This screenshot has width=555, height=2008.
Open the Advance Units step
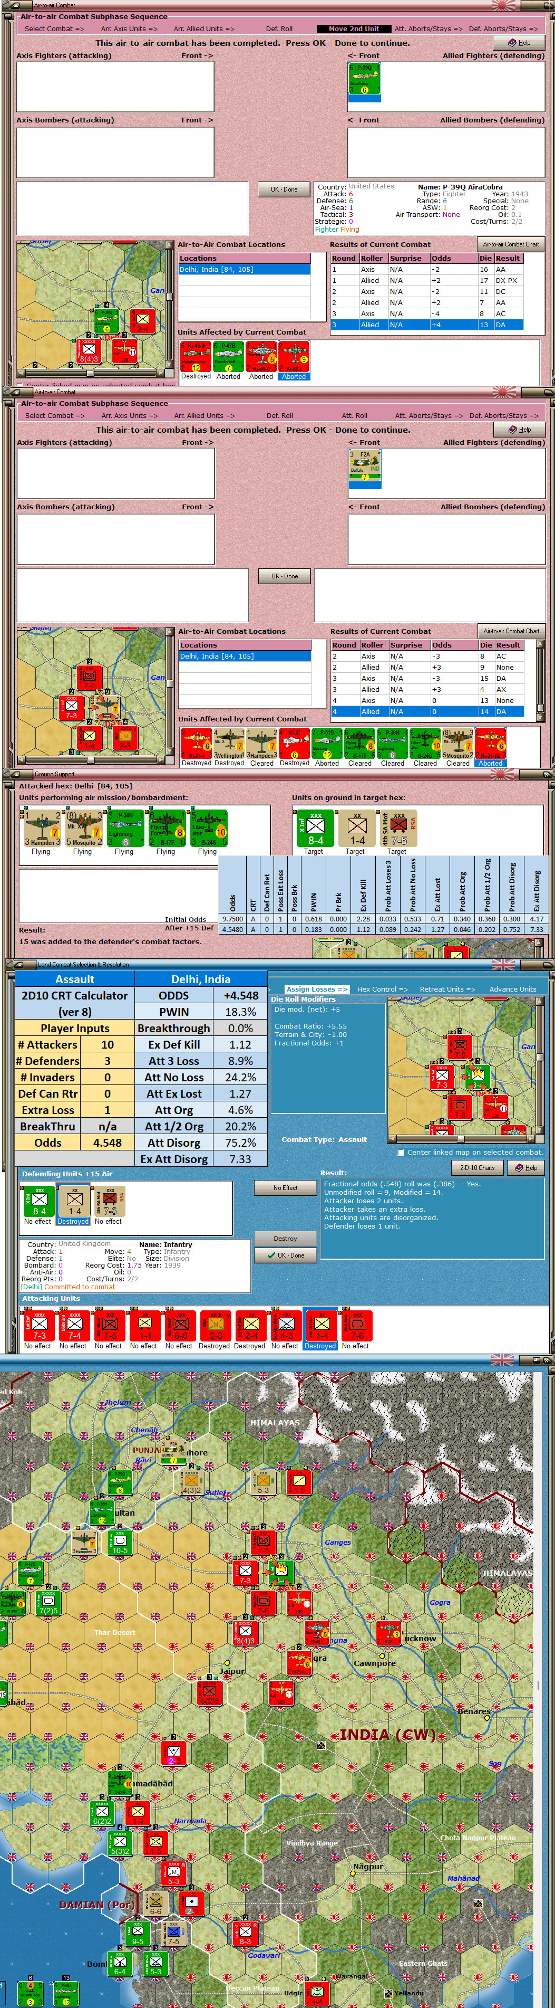(512, 988)
